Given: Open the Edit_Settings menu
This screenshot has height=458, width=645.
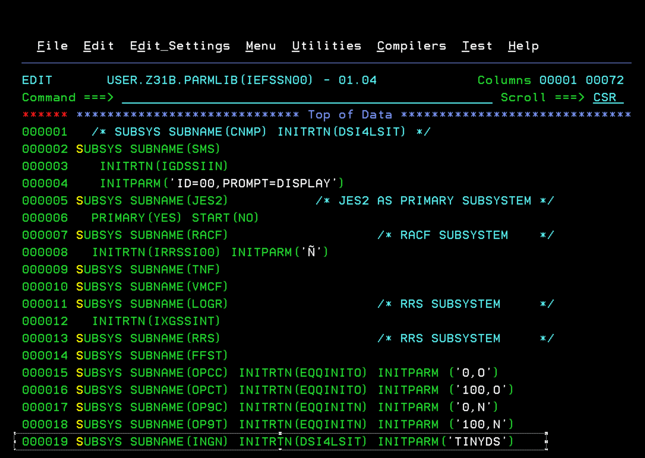Looking at the screenshot, I should click(x=180, y=46).
